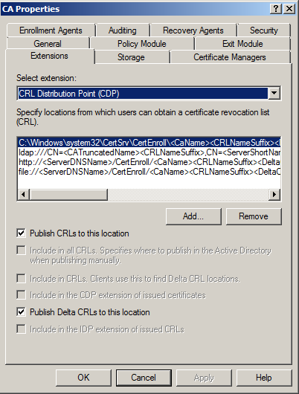Toggle Include in the CDP extension checkbox
299x394 pixels.
coord(21,294)
